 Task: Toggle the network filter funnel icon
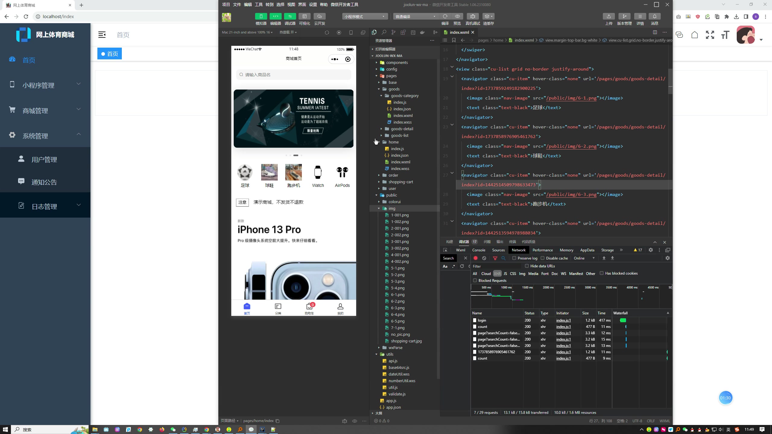pos(495,258)
